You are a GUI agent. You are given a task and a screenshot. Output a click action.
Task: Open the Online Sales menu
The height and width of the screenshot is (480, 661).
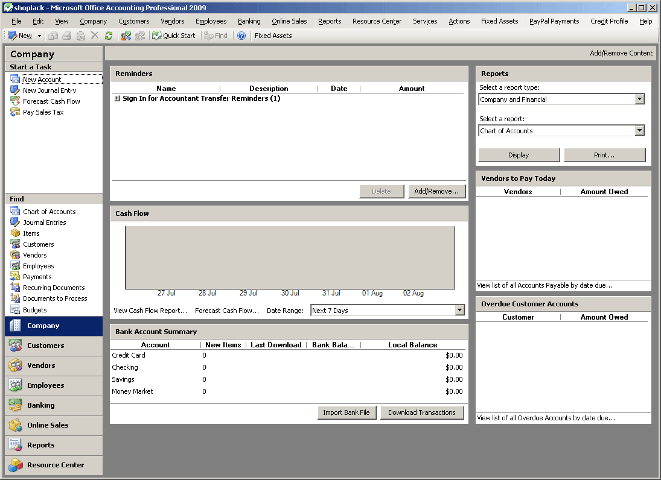click(289, 21)
